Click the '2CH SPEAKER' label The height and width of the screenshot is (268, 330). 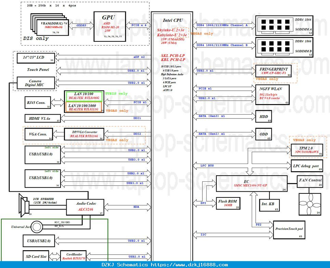pyautogui.click(x=43, y=199)
